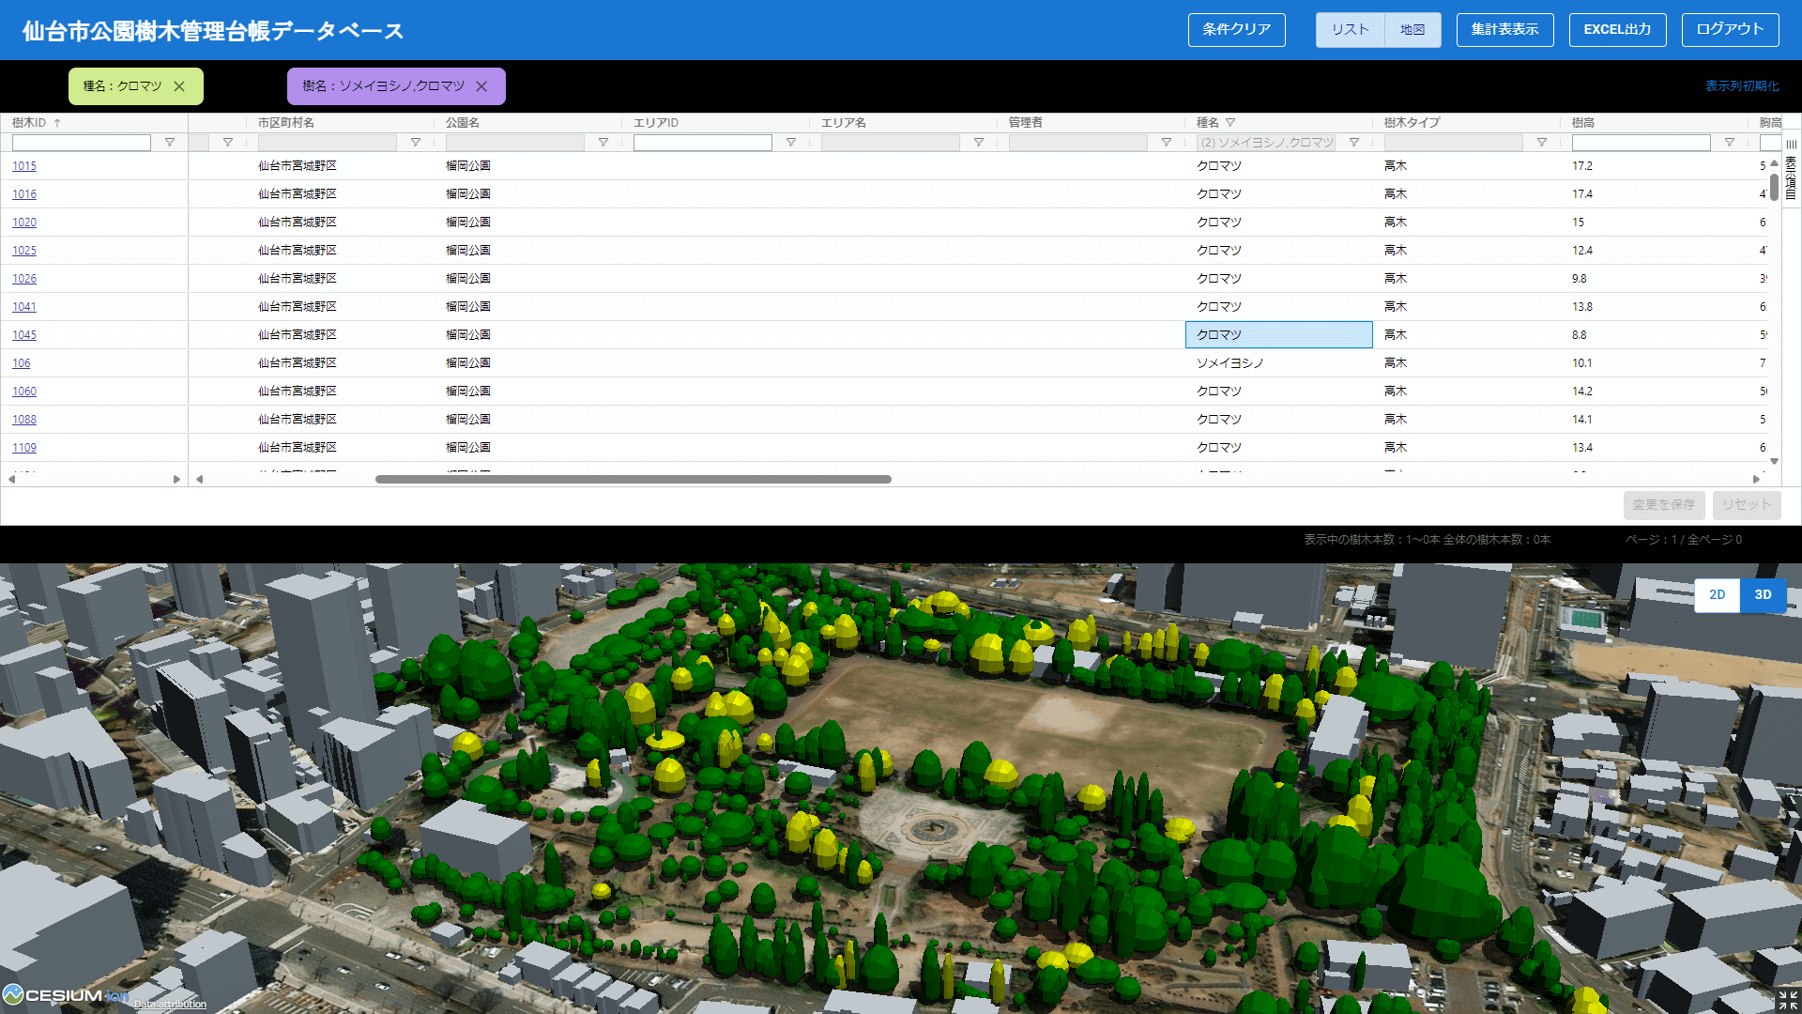Sort by 市区町村名 column header
The width and height of the screenshot is (1802, 1014).
pyautogui.click(x=286, y=123)
